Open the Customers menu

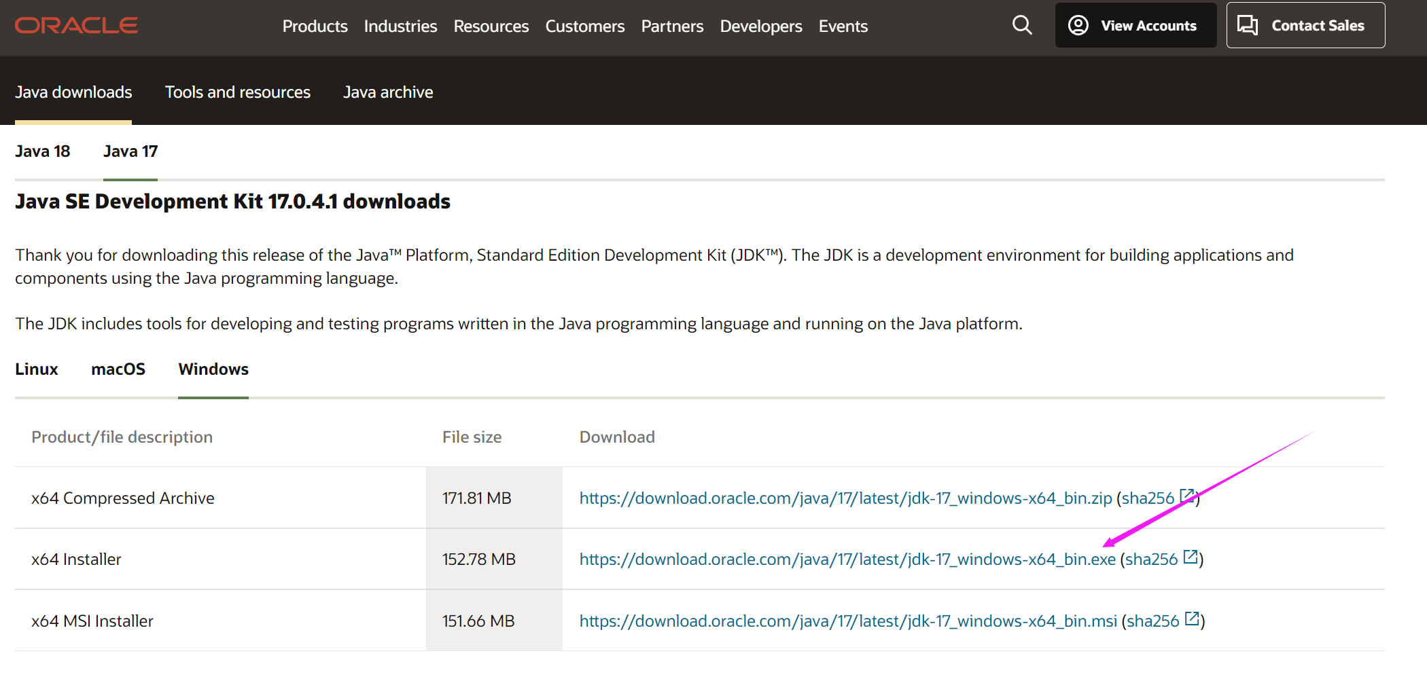[x=584, y=26]
